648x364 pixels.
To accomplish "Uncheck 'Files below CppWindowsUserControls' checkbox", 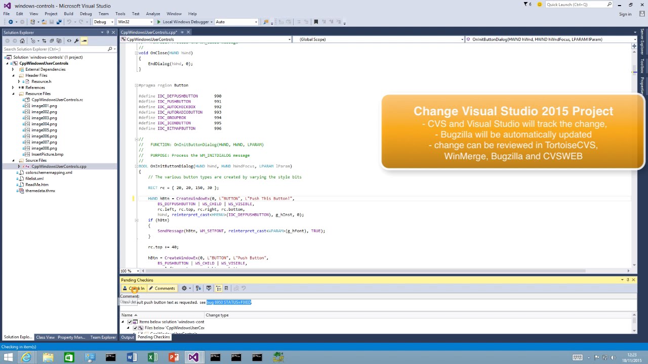I will (x=135, y=328).
